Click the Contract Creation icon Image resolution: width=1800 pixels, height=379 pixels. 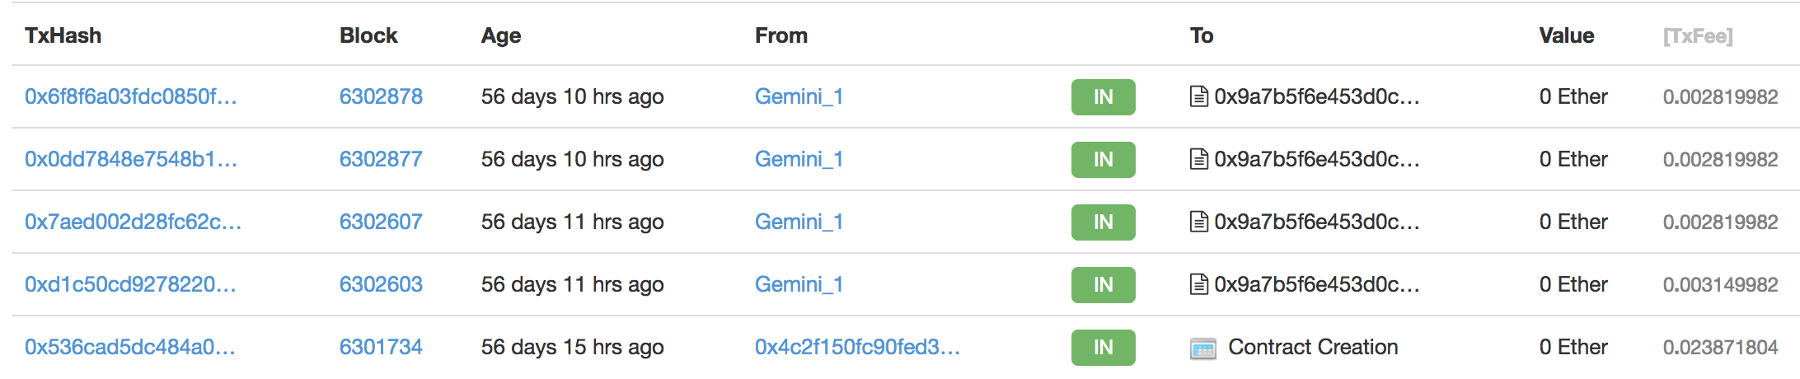pos(1202,349)
